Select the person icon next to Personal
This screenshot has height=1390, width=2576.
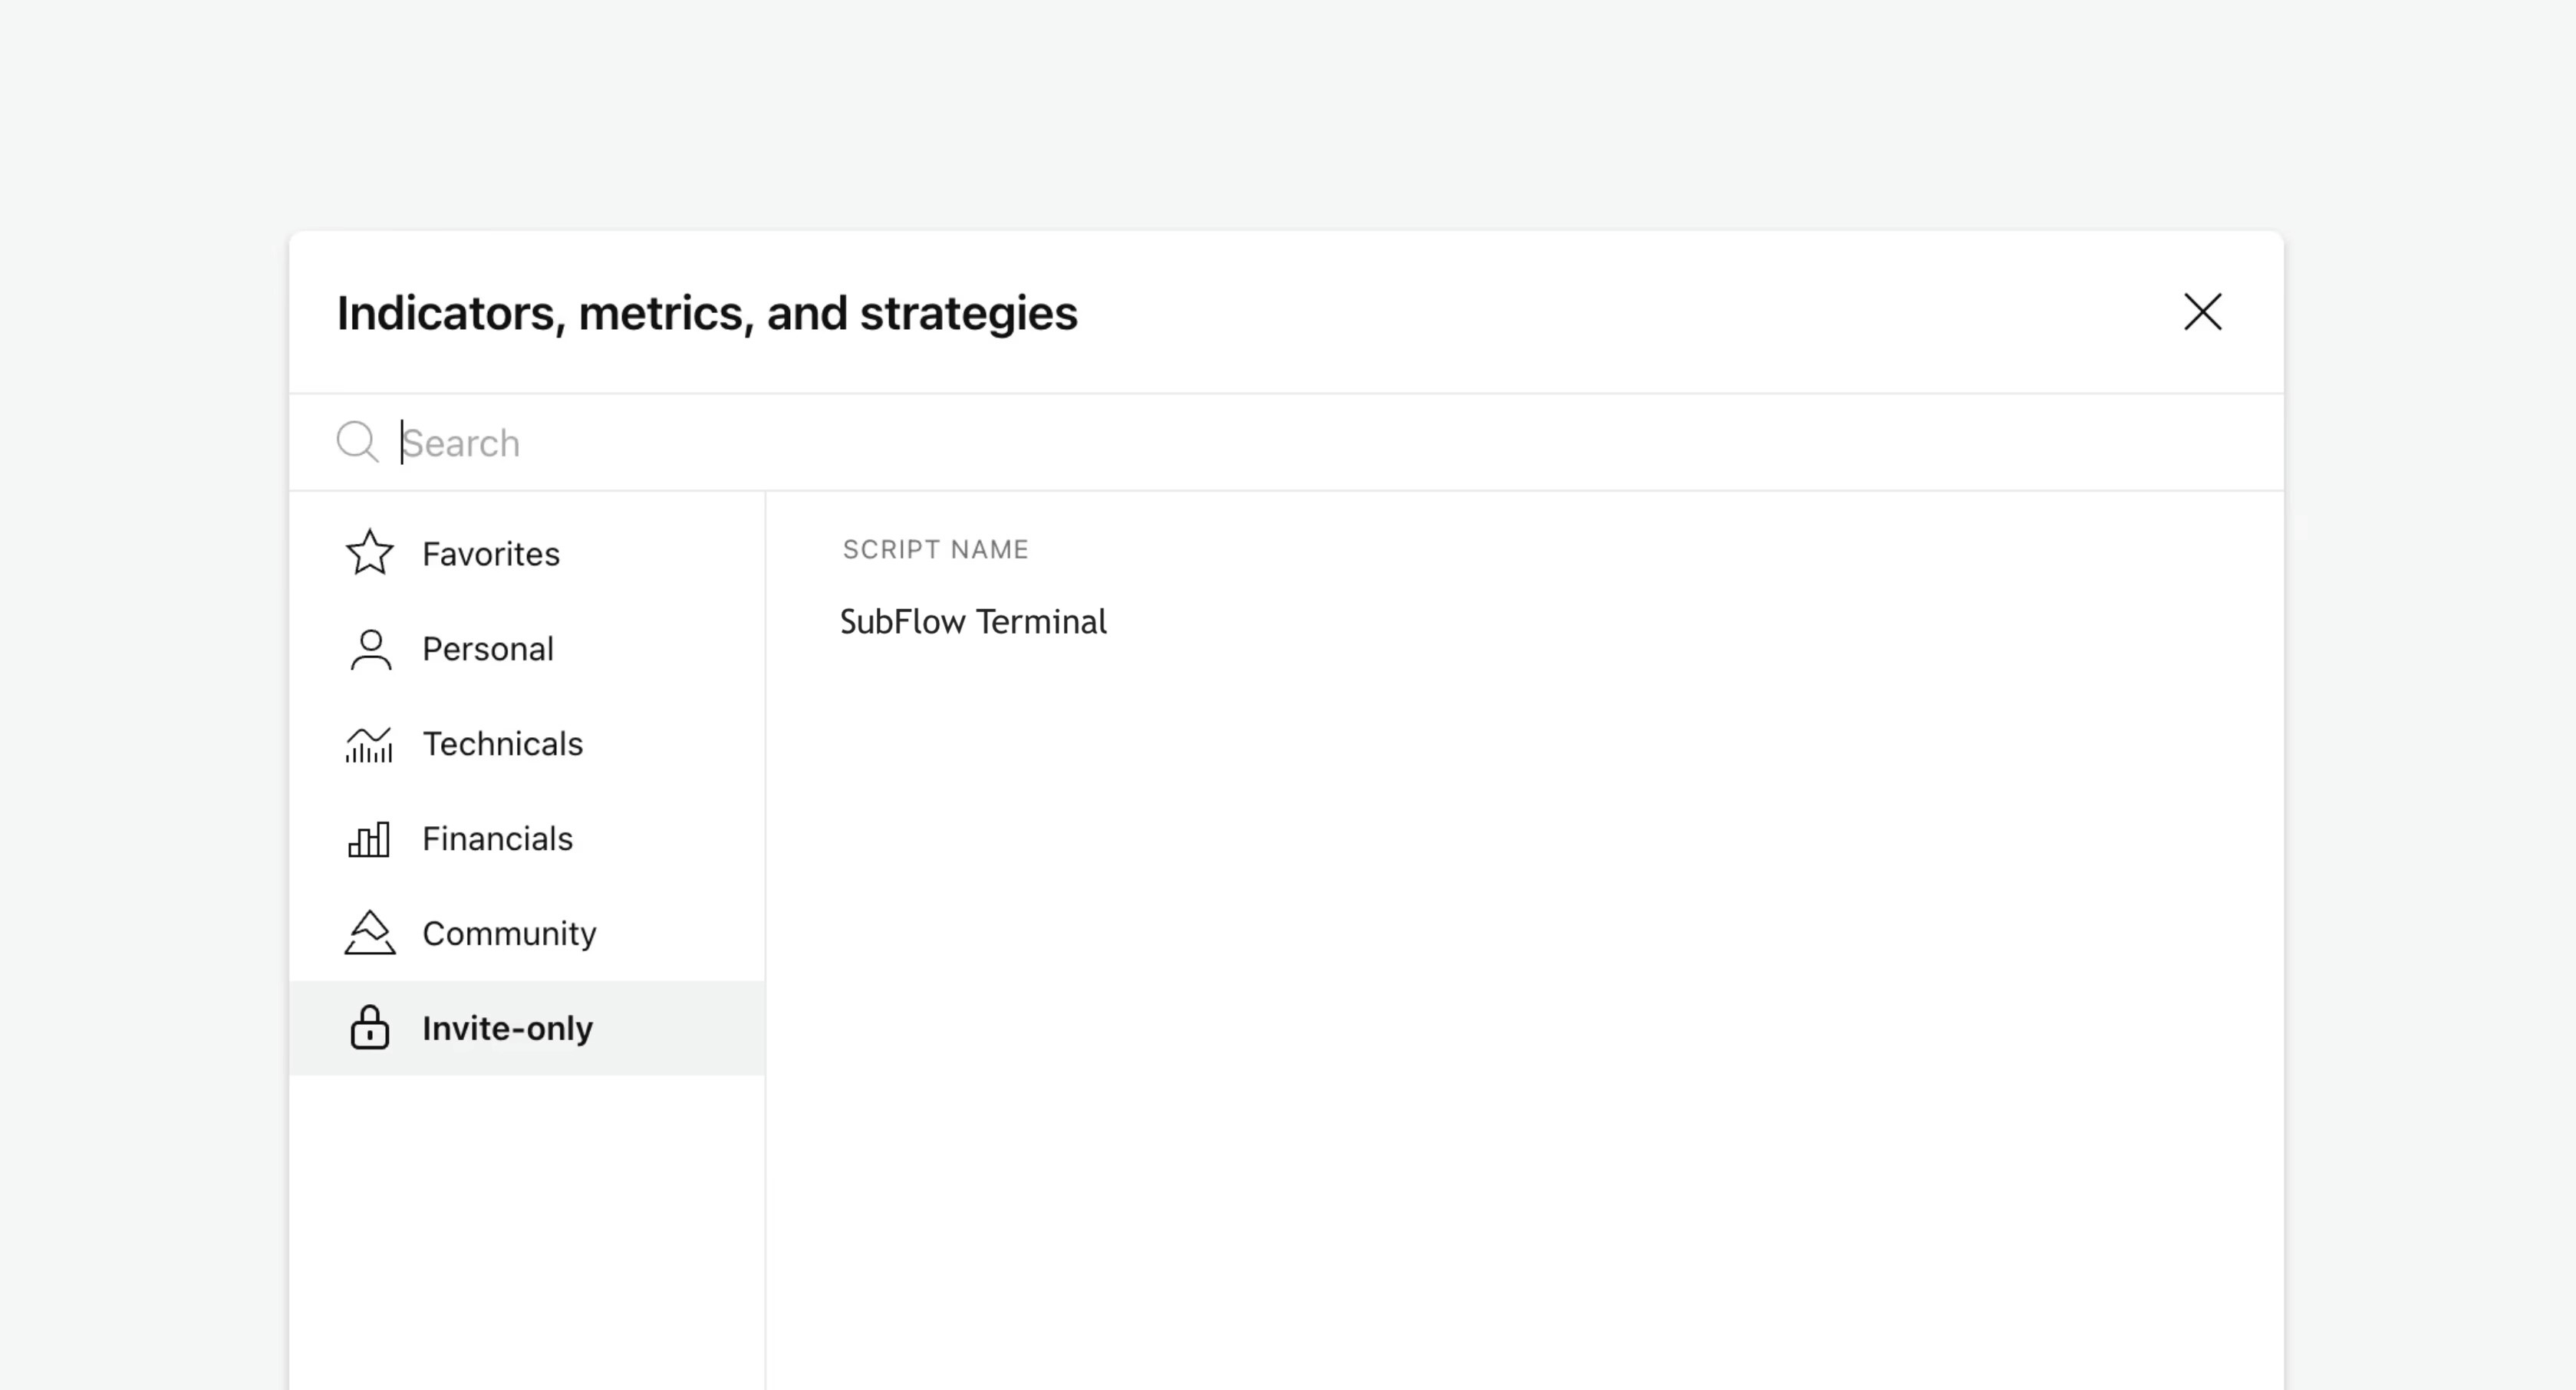[x=368, y=648]
